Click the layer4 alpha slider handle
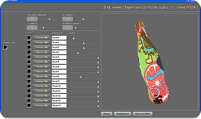Image resolution: width=201 pixels, height=119 pixels. tap(98, 58)
